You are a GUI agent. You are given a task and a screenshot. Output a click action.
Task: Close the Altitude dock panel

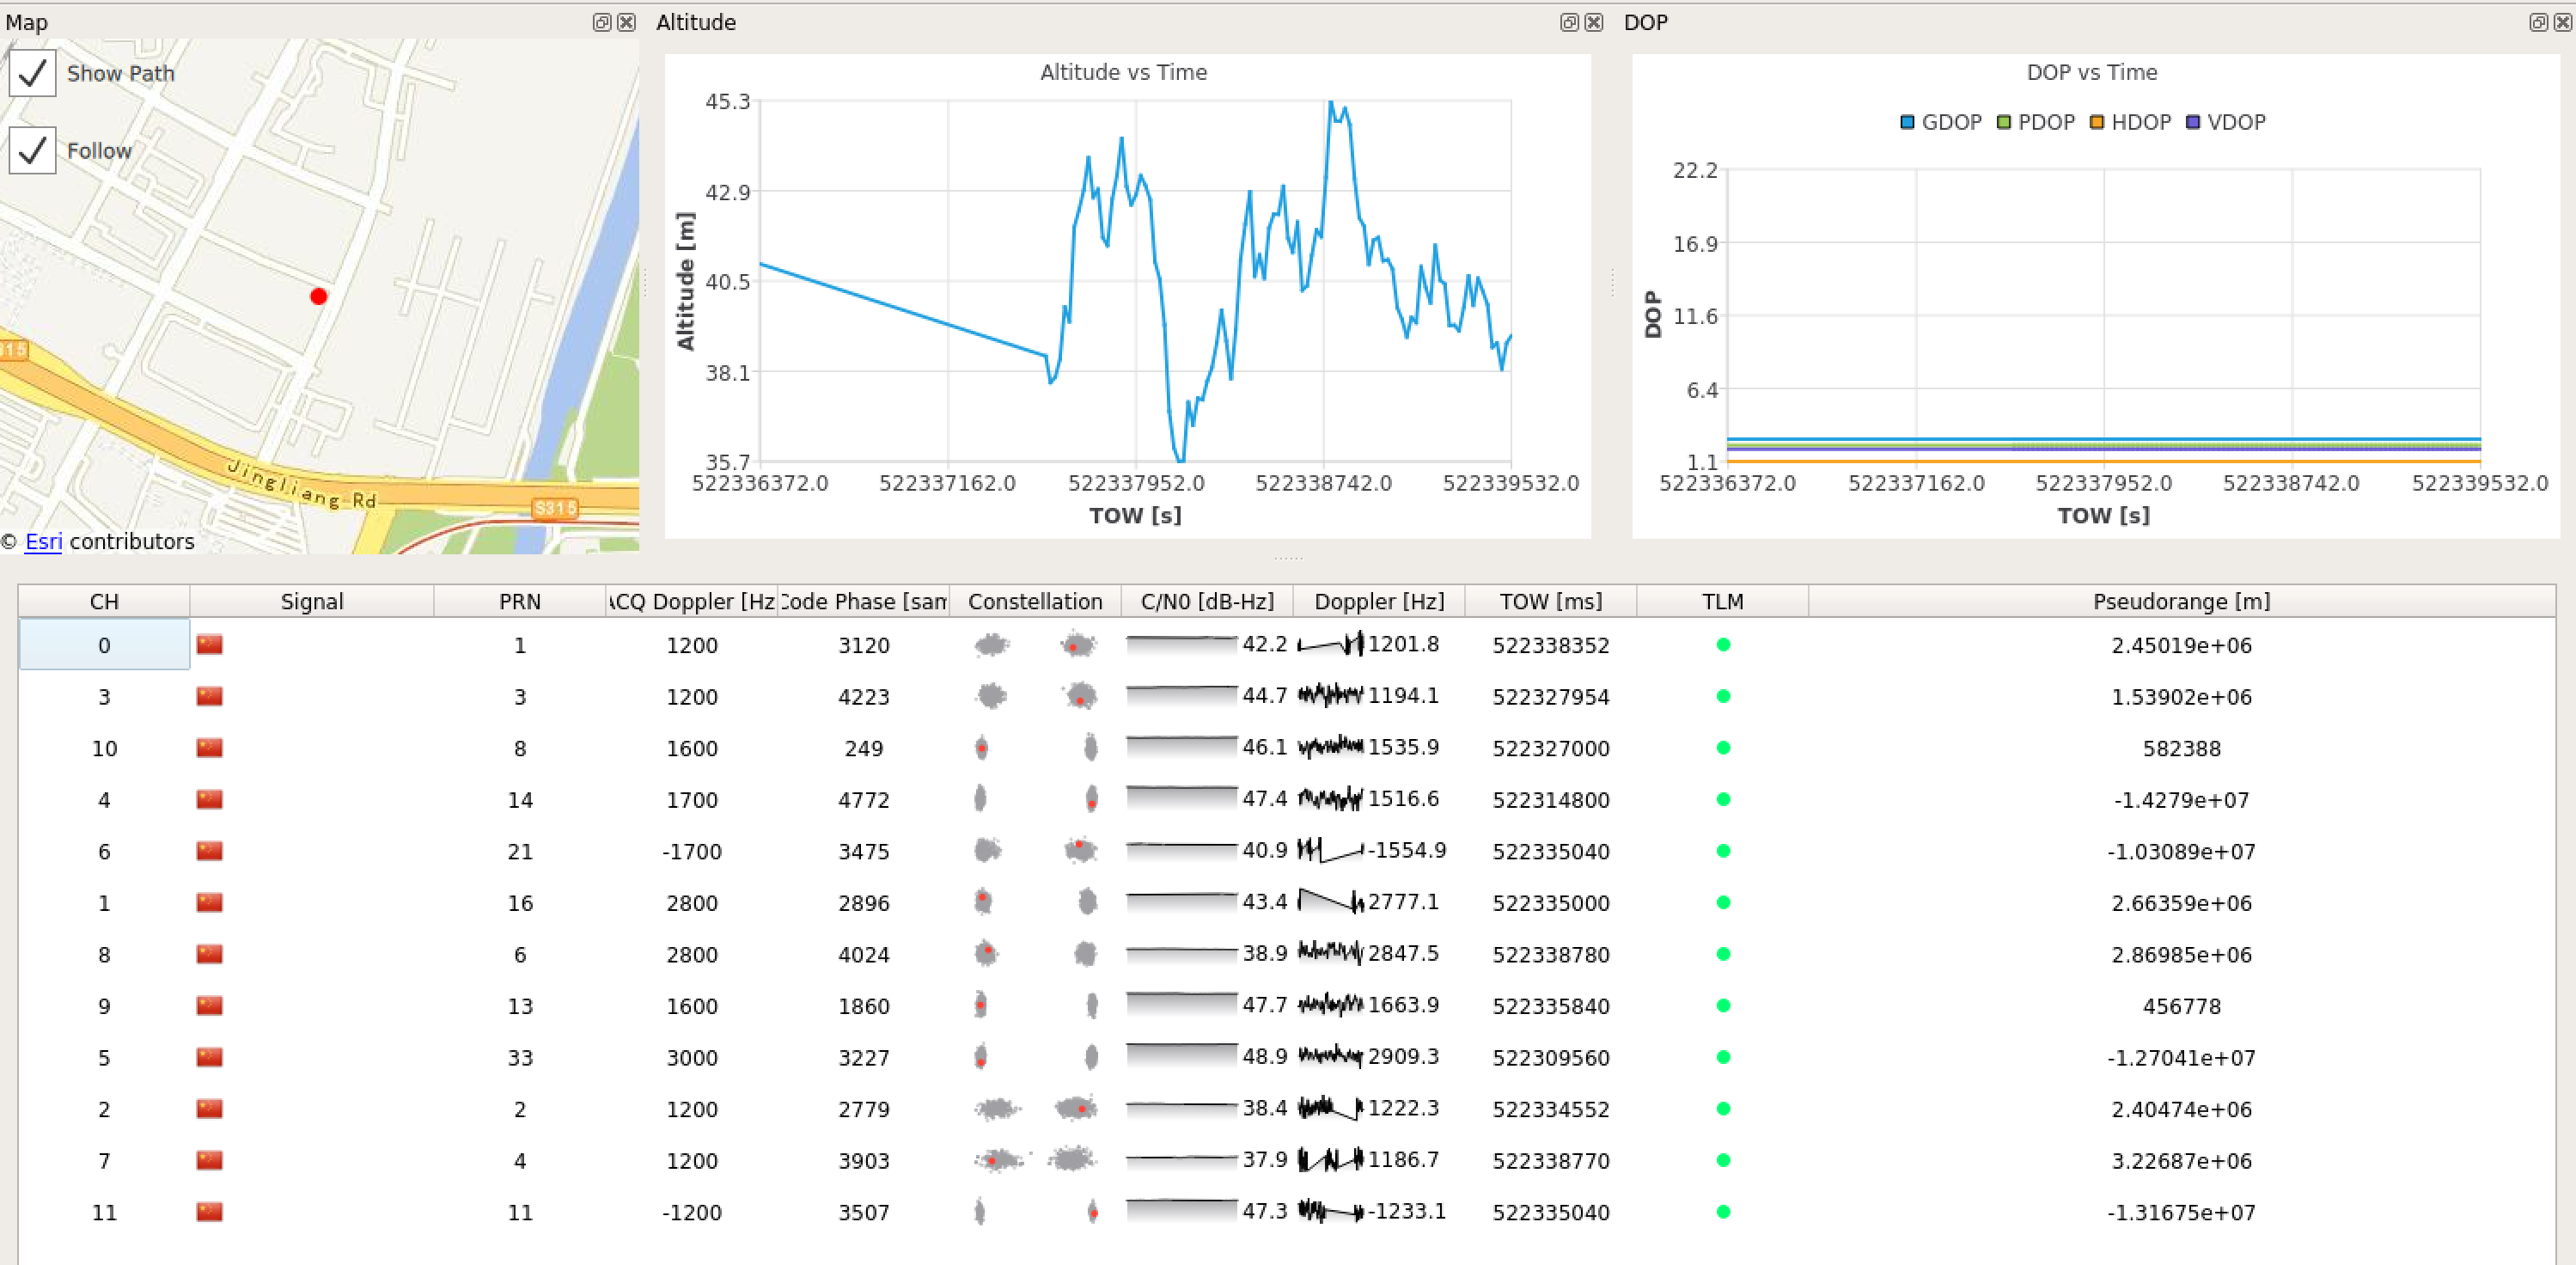(1594, 22)
